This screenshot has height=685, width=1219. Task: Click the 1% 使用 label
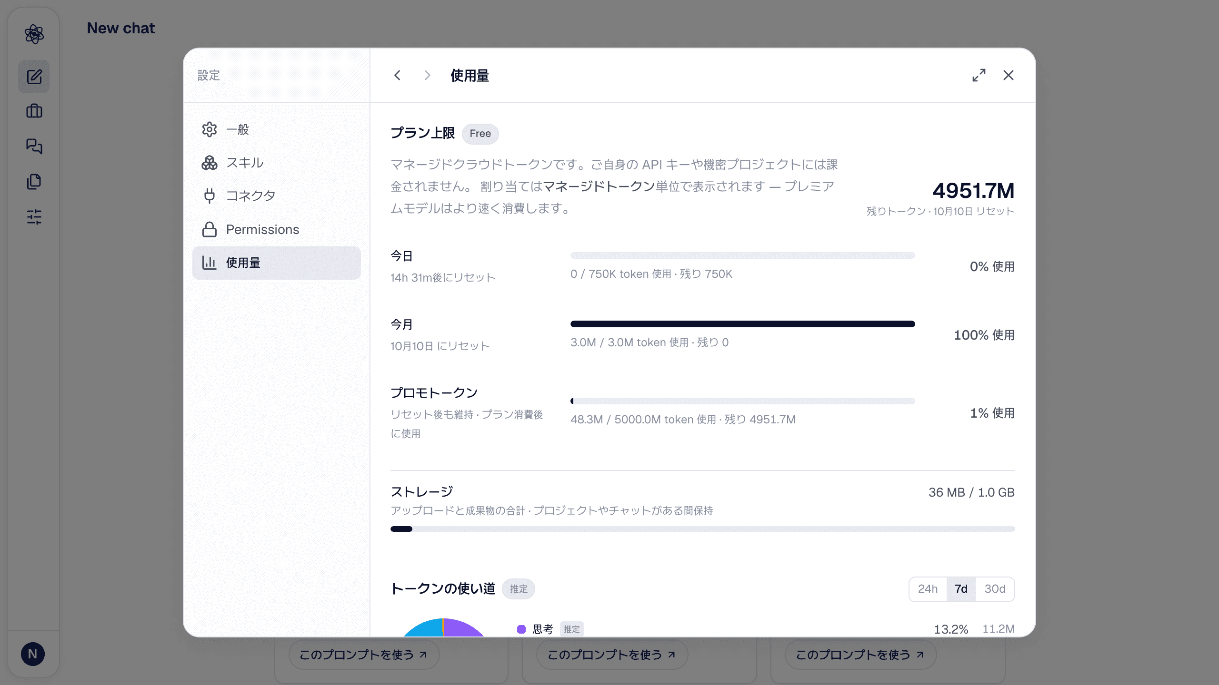992,413
